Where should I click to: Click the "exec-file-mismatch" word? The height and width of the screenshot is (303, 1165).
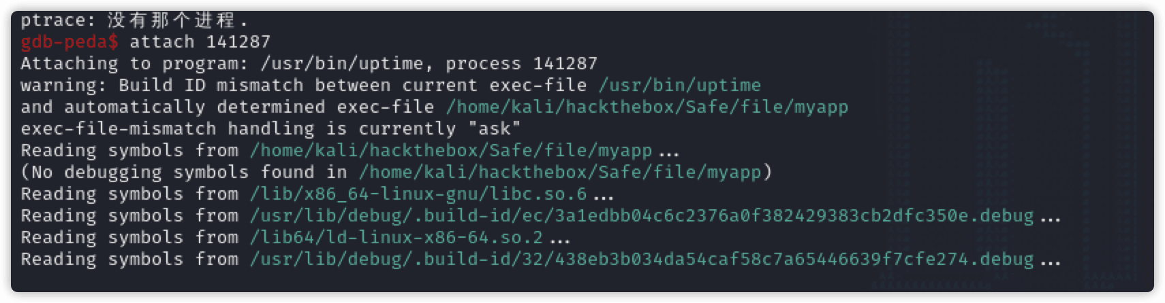point(118,129)
